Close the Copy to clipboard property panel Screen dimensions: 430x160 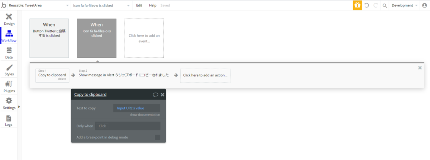(162, 95)
